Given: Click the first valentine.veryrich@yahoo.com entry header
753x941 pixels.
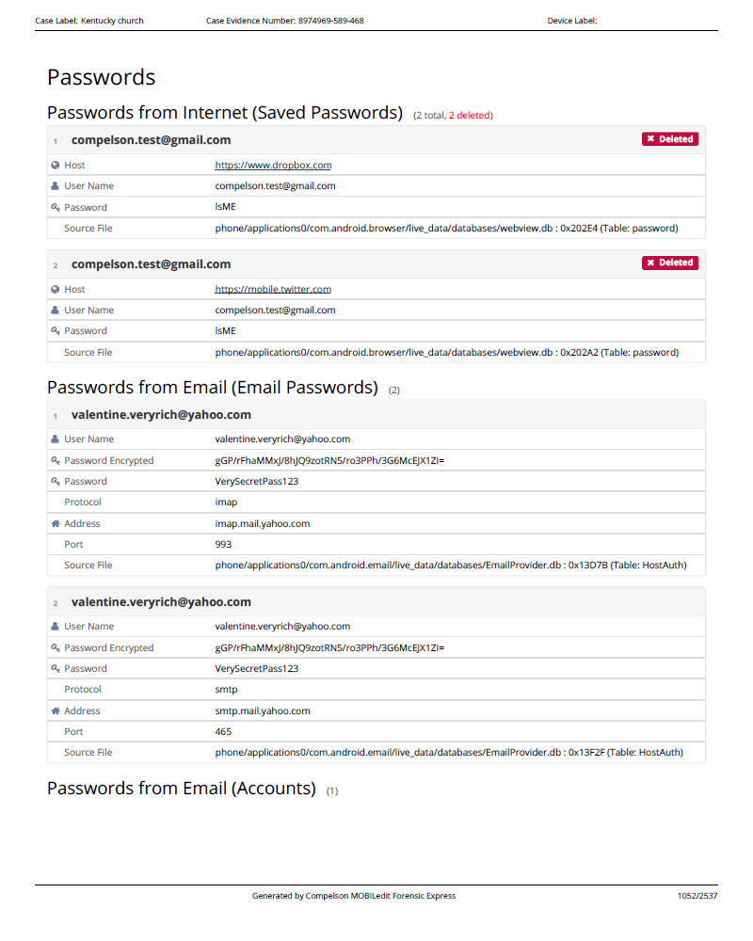Looking at the screenshot, I should [x=161, y=415].
